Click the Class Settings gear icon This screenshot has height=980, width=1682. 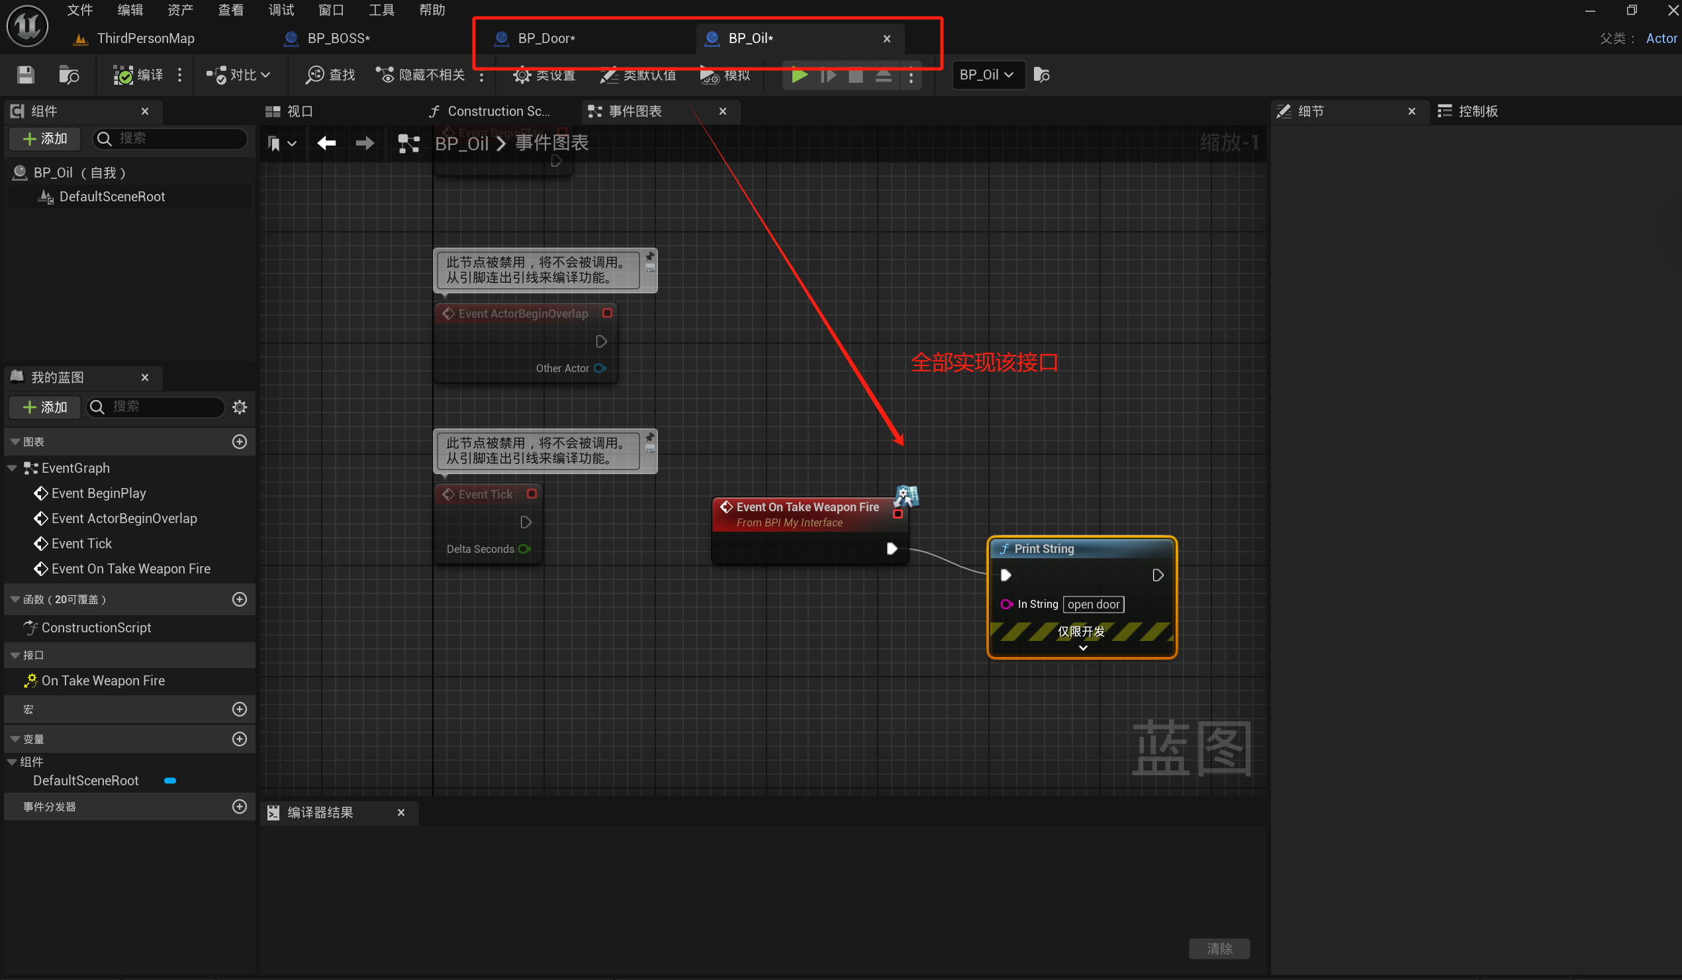pos(522,75)
